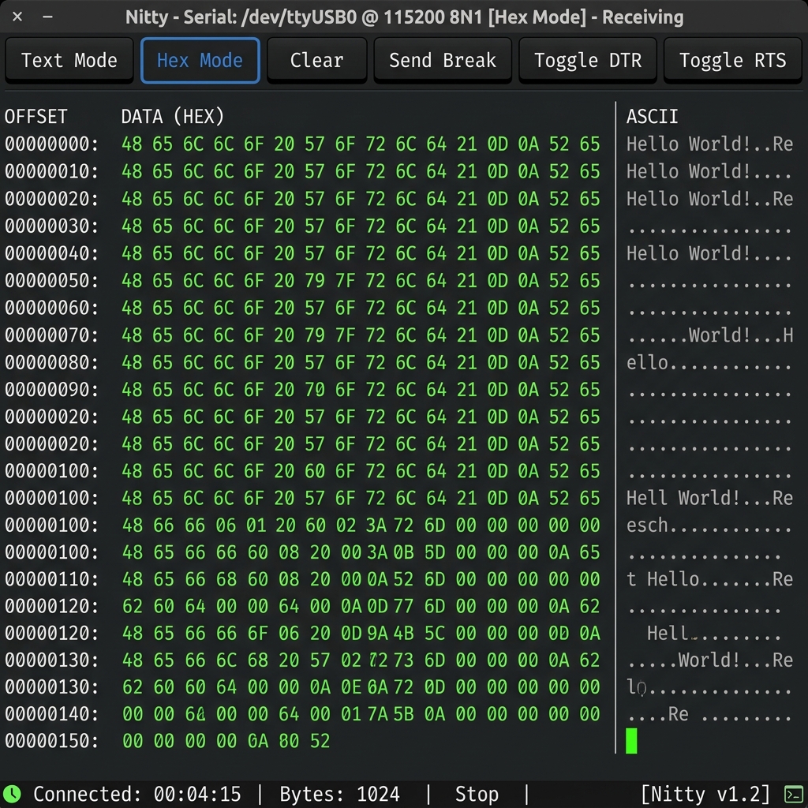Click last hex byte 52 in row 00000150

click(x=320, y=741)
